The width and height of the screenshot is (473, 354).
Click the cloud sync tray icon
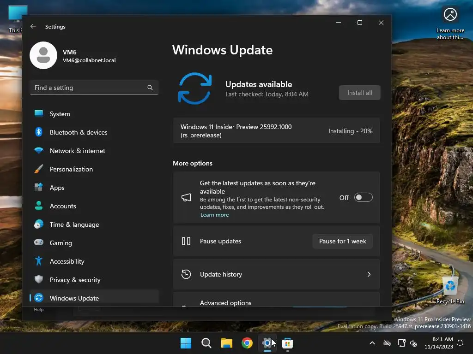point(387,343)
